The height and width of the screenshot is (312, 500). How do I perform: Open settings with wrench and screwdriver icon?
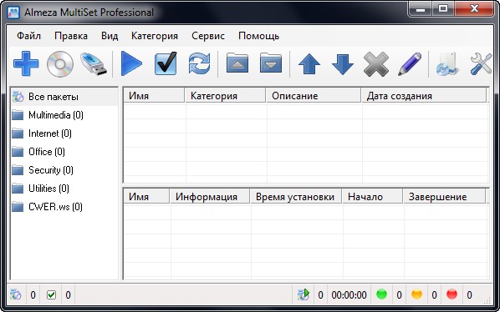click(481, 64)
